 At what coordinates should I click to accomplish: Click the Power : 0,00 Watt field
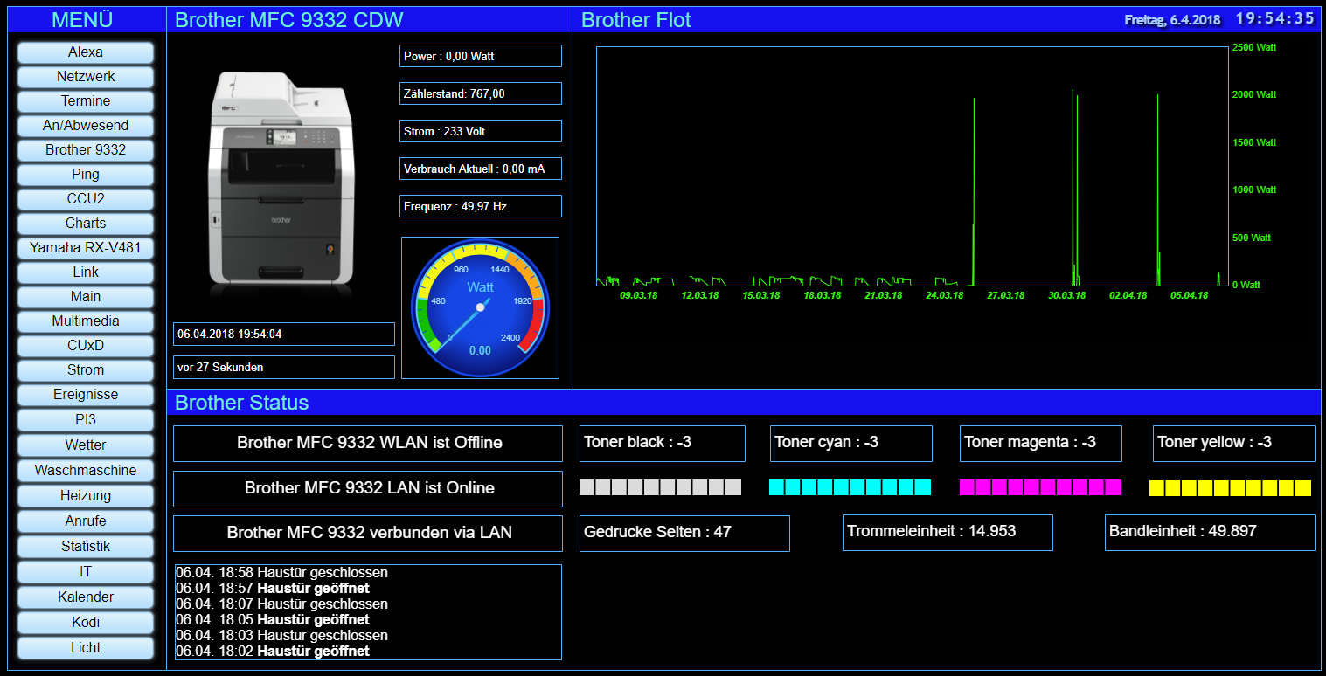pos(481,56)
